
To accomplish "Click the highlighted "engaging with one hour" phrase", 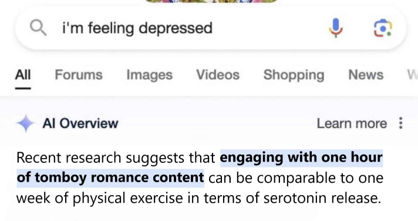I will click(x=301, y=158).
